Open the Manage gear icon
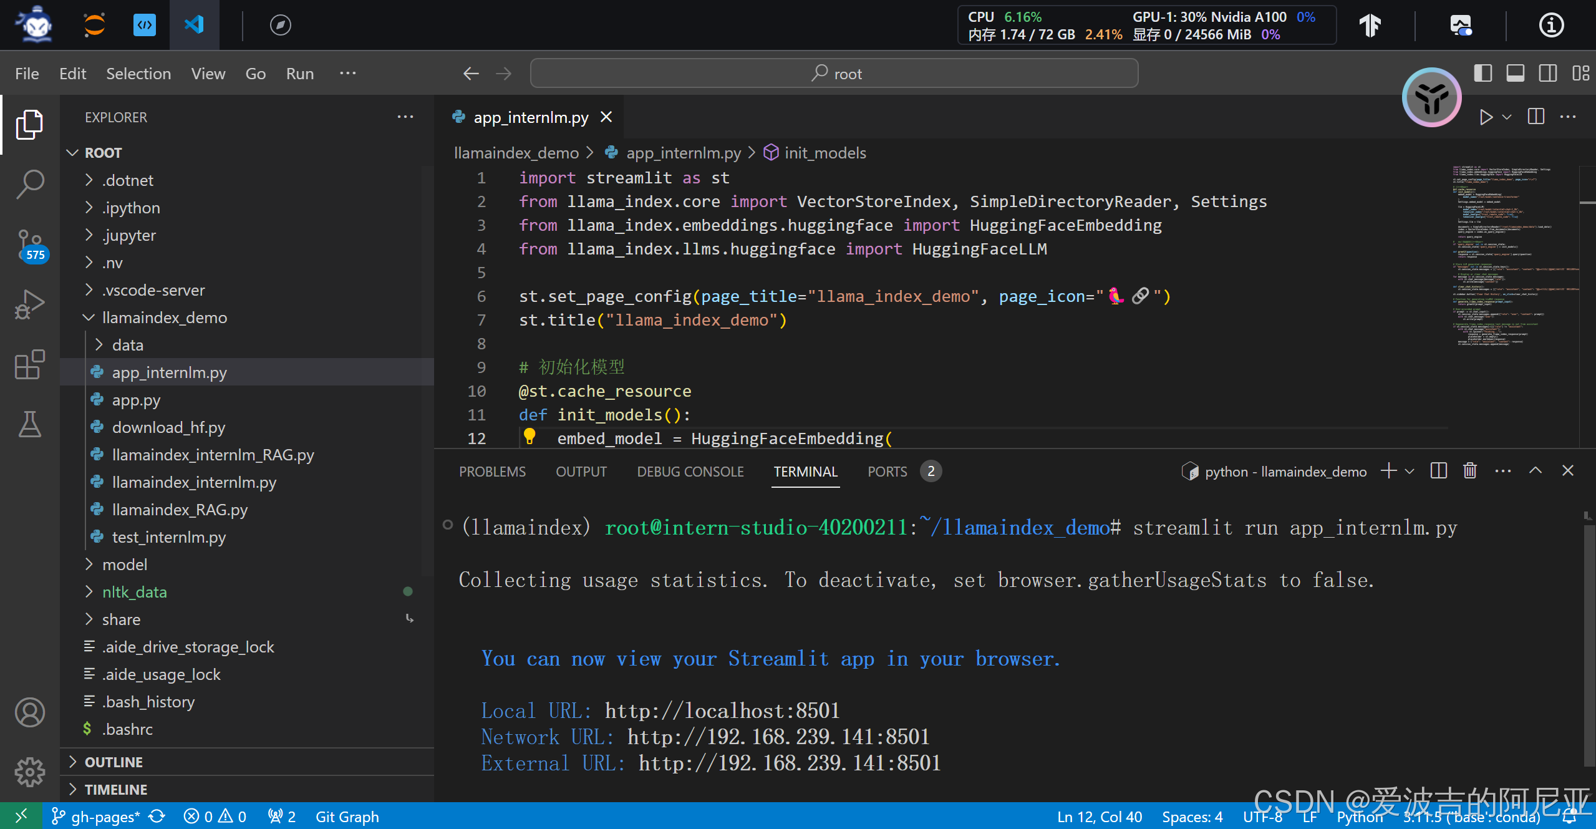1596x829 pixels. tap(29, 772)
